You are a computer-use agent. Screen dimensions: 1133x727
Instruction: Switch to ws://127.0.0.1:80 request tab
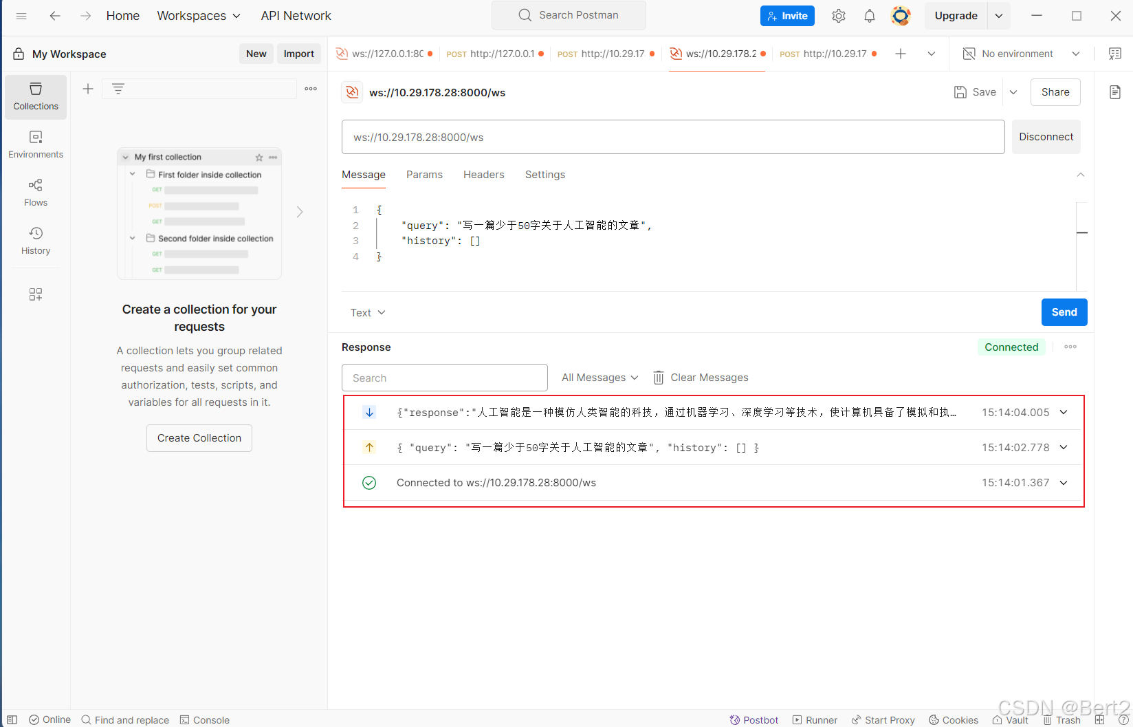pos(384,54)
